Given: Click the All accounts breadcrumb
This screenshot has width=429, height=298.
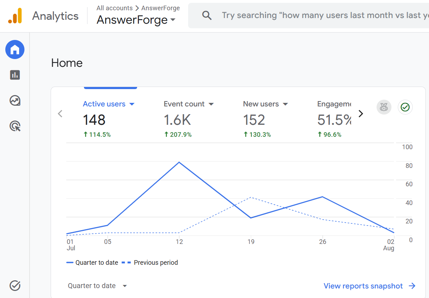Looking at the screenshot, I should click(x=114, y=8).
